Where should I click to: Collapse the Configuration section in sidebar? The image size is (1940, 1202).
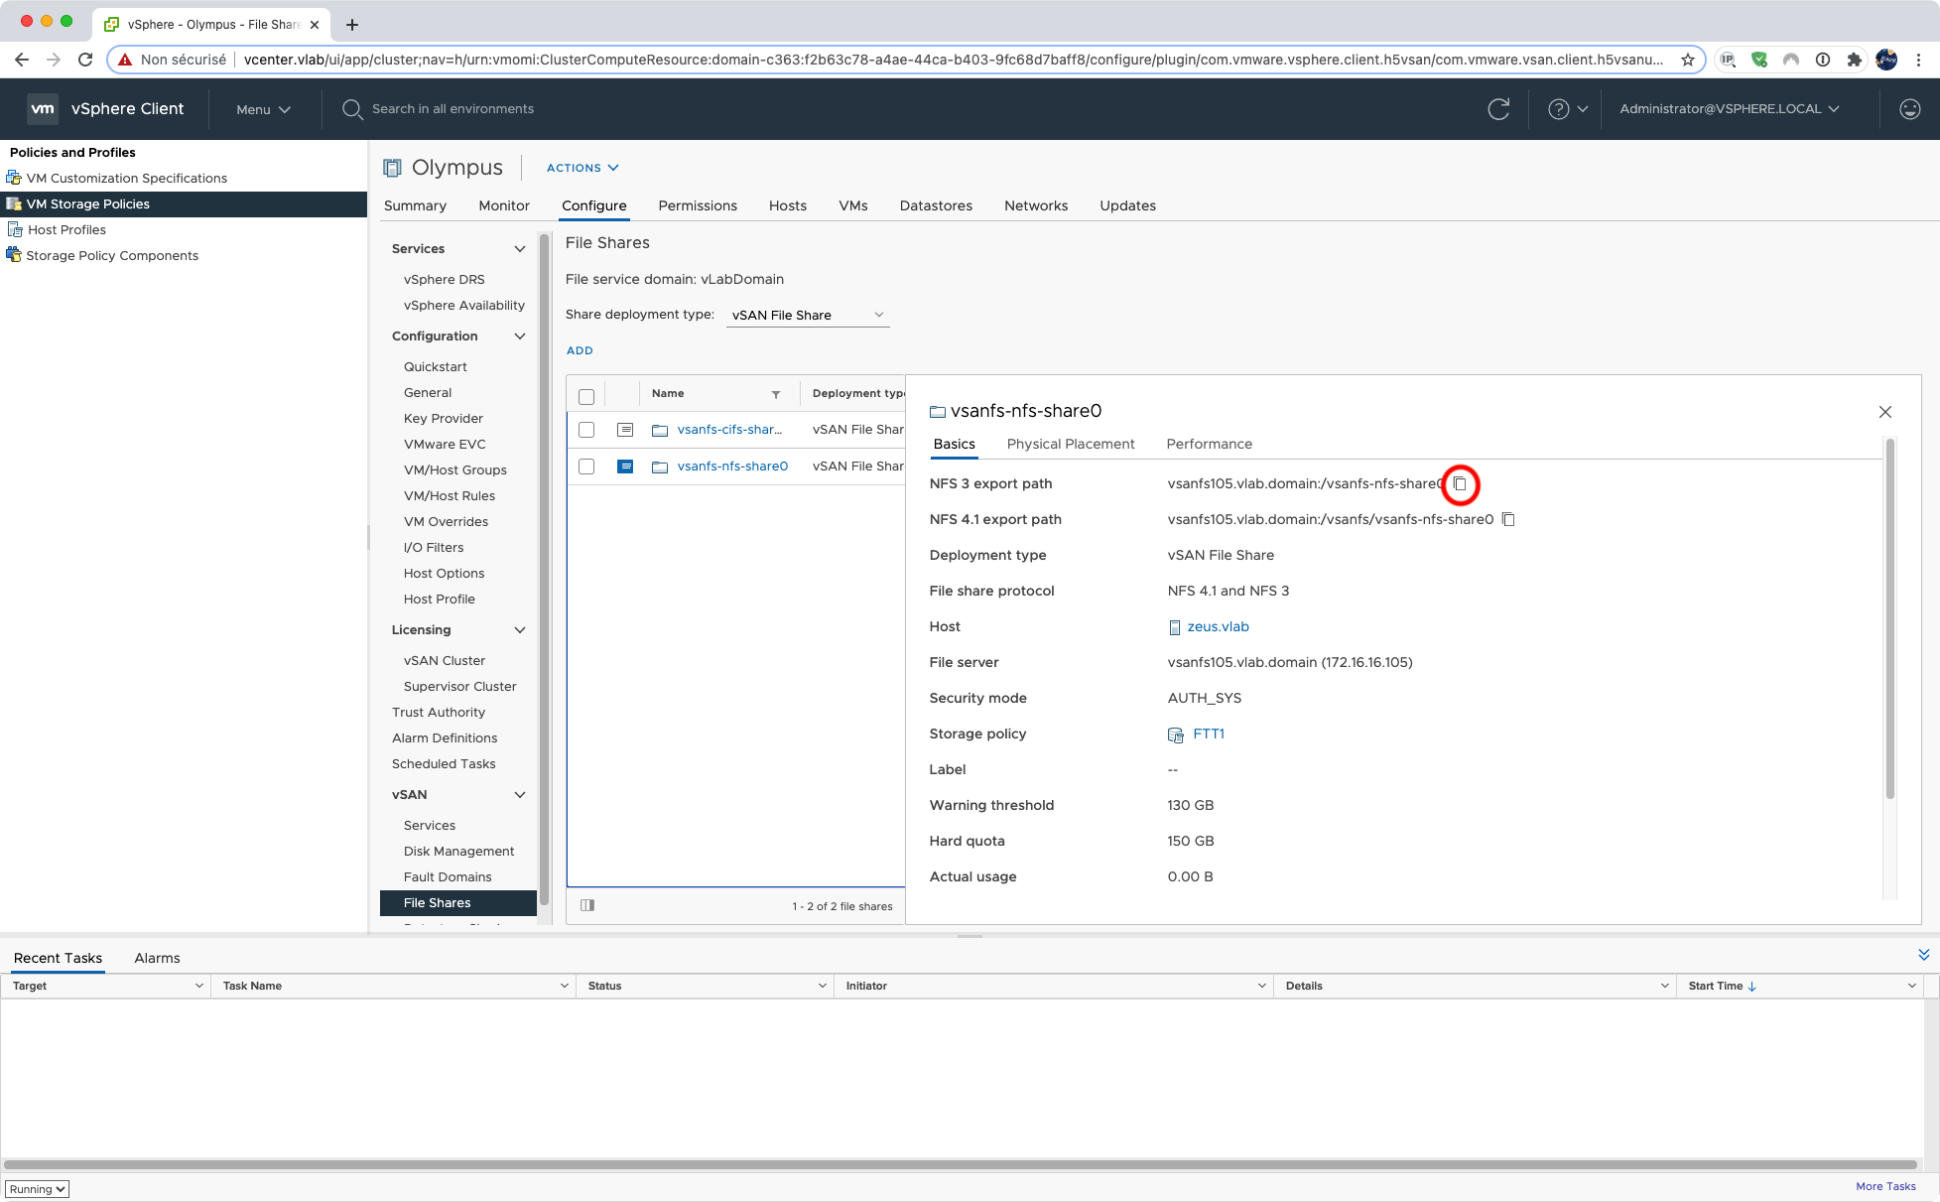point(519,336)
